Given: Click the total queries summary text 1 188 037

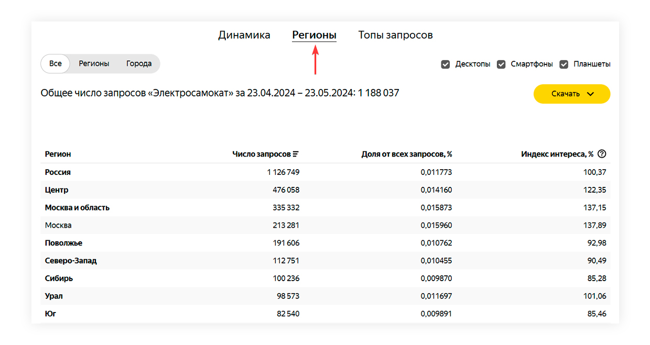Looking at the screenshot, I should coord(378,93).
